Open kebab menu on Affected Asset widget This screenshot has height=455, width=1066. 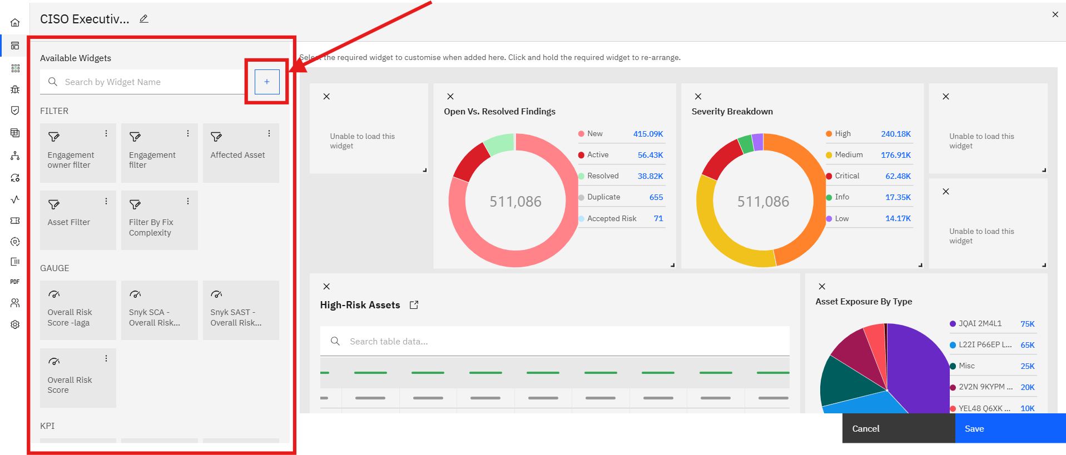pyautogui.click(x=269, y=133)
